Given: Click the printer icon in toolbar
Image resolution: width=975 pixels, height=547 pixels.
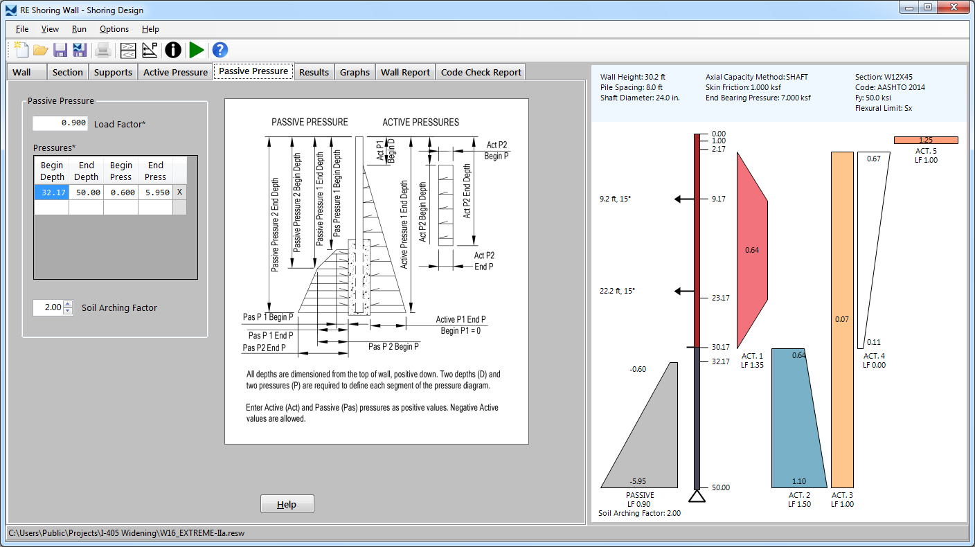Looking at the screenshot, I should 103,50.
